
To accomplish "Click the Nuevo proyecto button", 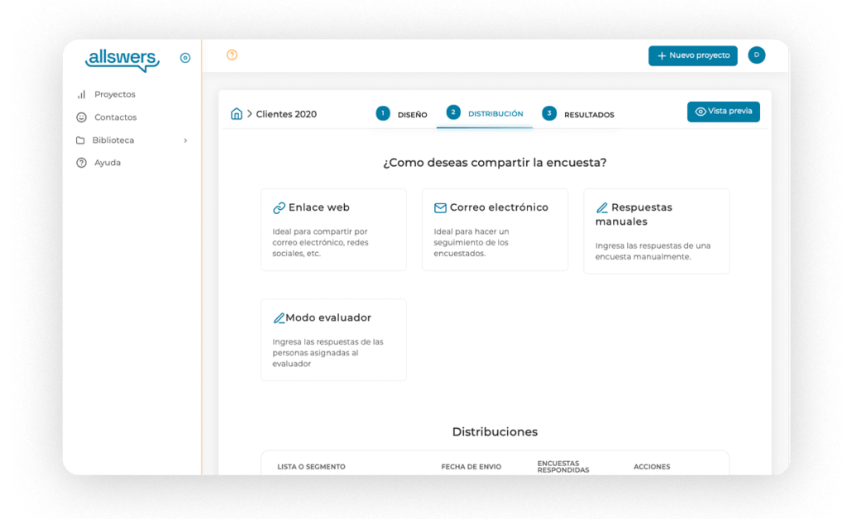I will (x=693, y=55).
